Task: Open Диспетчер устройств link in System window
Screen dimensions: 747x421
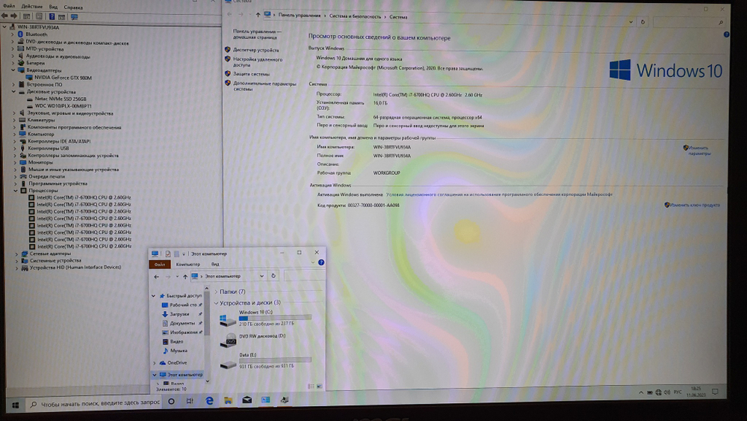Action: [255, 49]
